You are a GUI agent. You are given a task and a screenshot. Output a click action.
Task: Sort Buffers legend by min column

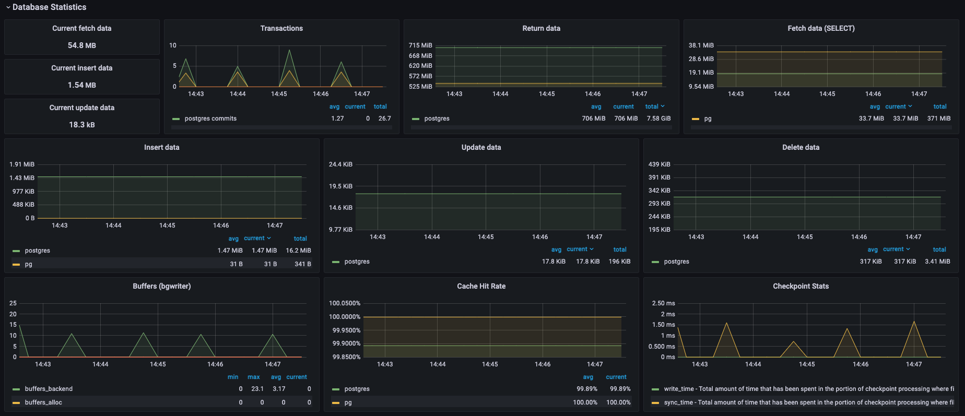coord(233,377)
